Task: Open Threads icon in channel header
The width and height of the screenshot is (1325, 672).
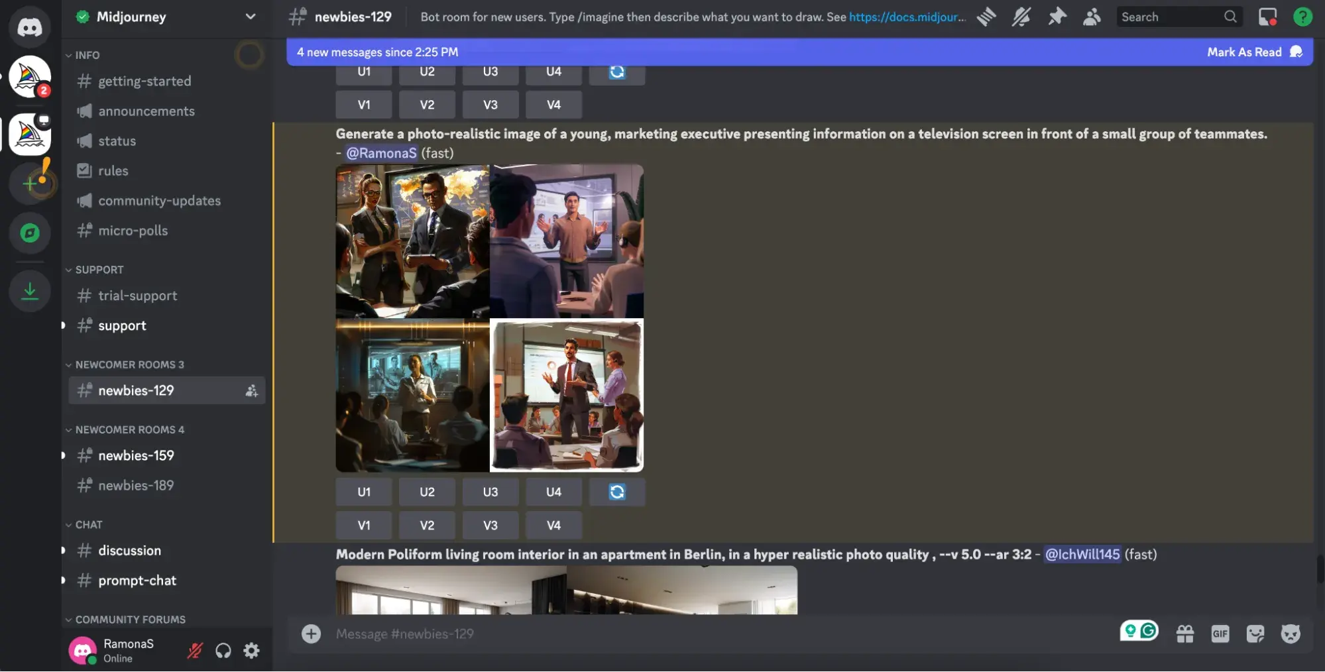Action: (x=986, y=17)
